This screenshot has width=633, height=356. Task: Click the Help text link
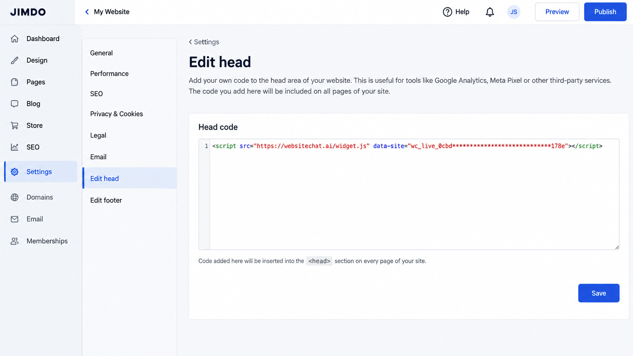point(462,12)
